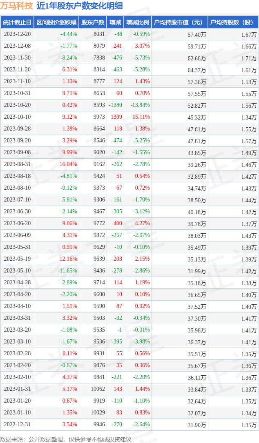Select the 户均持股数（股） column header
Viewport: 259px width, 443px height.
click(233, 22)
